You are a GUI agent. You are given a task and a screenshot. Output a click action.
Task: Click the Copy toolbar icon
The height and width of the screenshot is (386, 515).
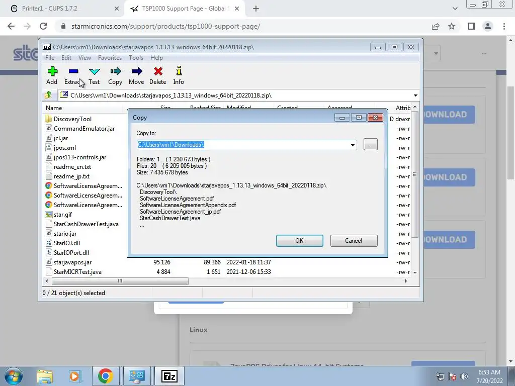pos(115,71)
